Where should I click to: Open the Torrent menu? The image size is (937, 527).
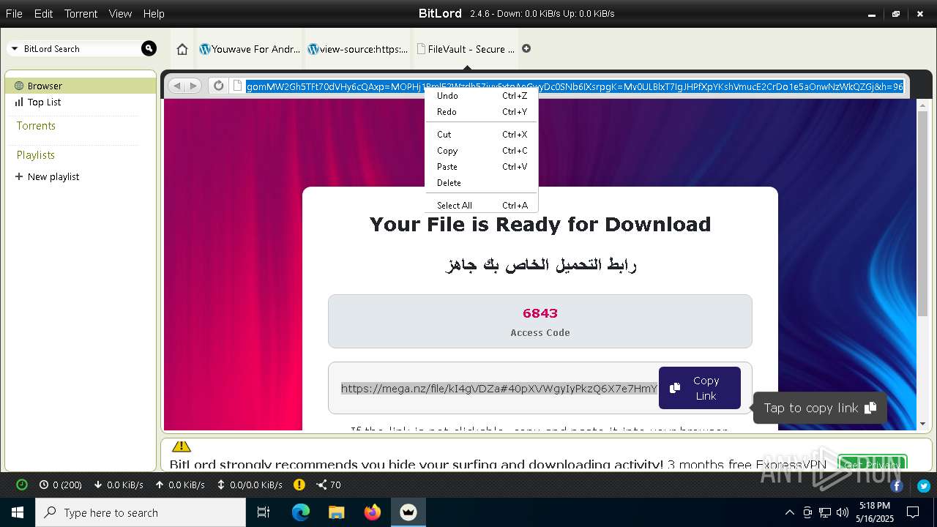click(x=81, y=13)
